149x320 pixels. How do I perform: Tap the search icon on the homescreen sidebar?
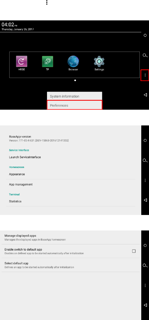[145, 55]
